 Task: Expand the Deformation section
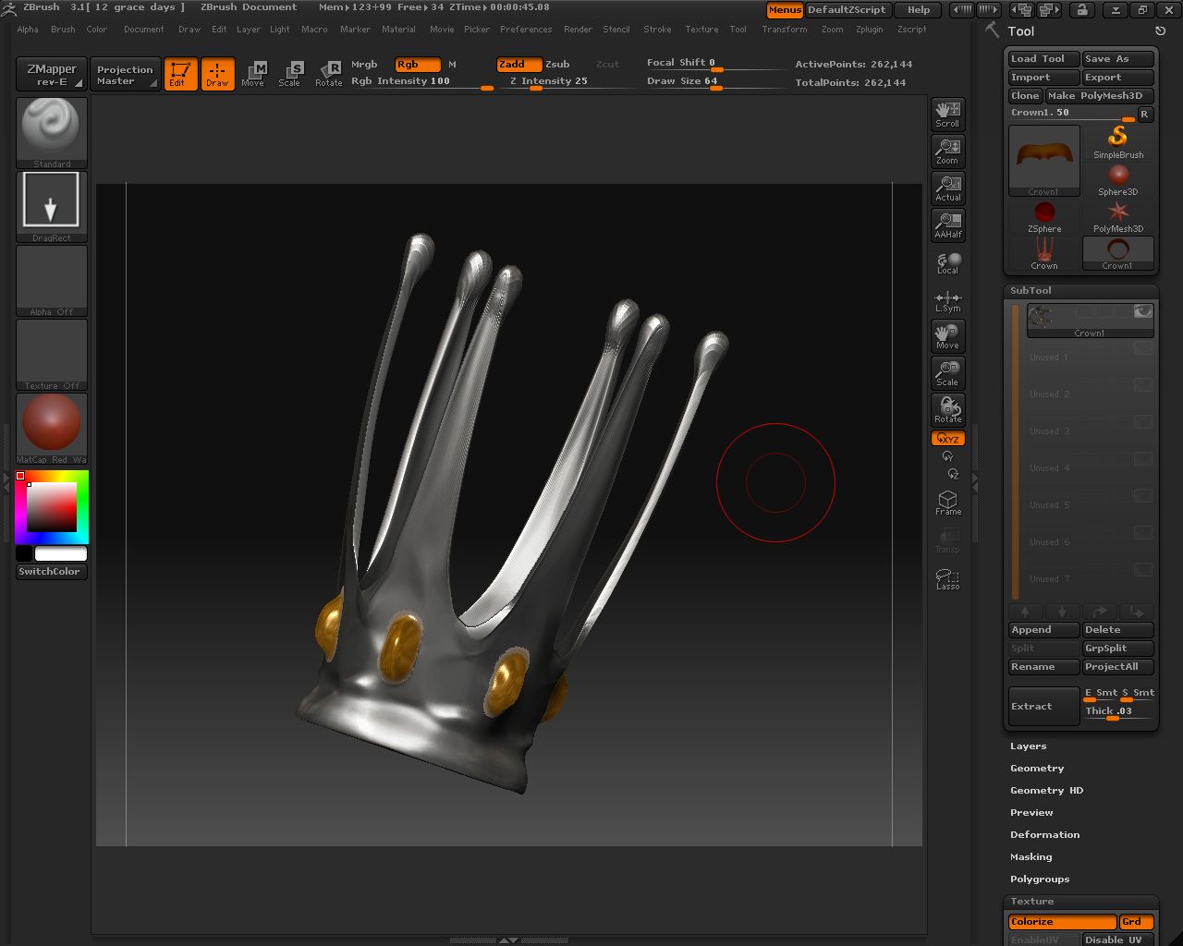(1044, 835)
